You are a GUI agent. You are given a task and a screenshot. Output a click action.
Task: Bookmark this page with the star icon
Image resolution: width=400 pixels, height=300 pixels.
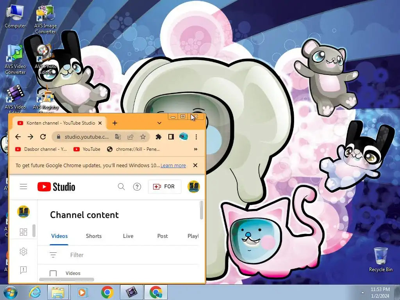click(x=143, y=137)
